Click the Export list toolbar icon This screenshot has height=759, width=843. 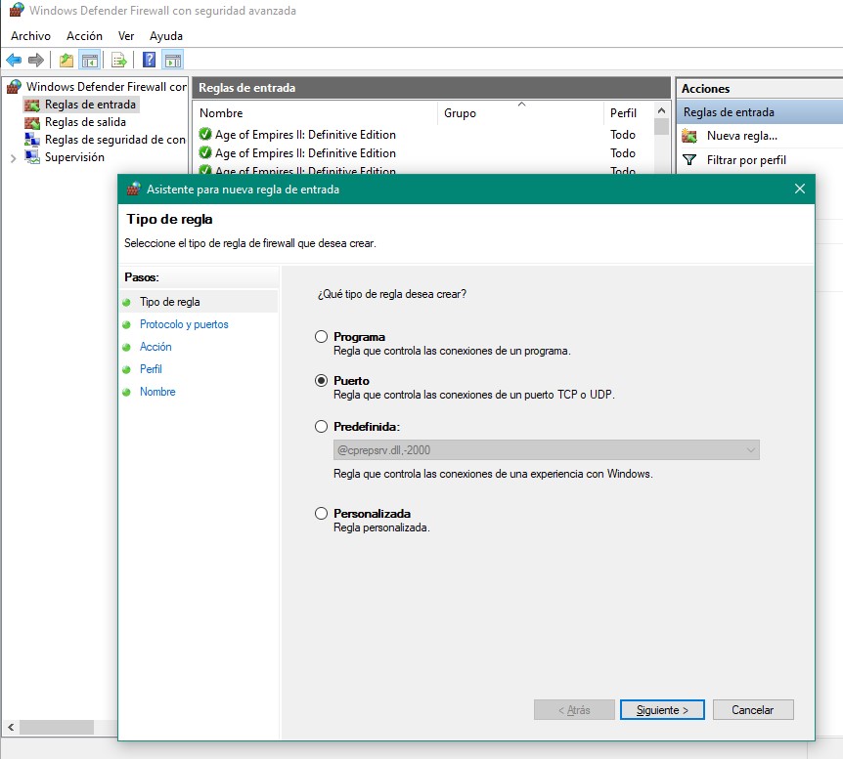pos(118,60)
